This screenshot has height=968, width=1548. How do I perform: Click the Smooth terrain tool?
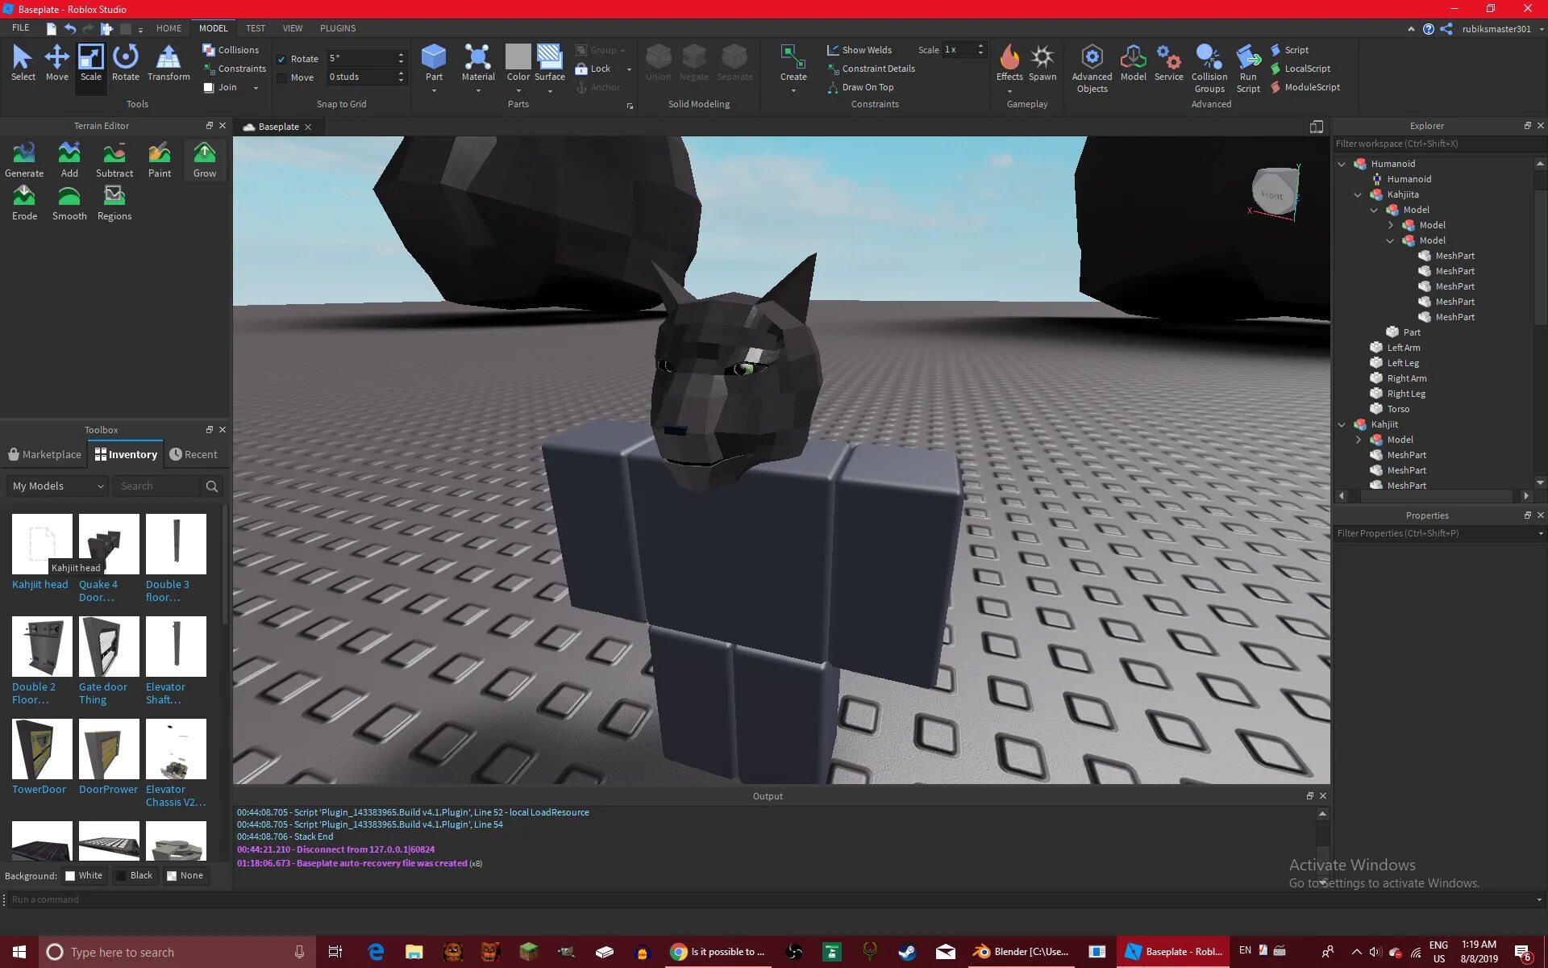coord(69,202)
